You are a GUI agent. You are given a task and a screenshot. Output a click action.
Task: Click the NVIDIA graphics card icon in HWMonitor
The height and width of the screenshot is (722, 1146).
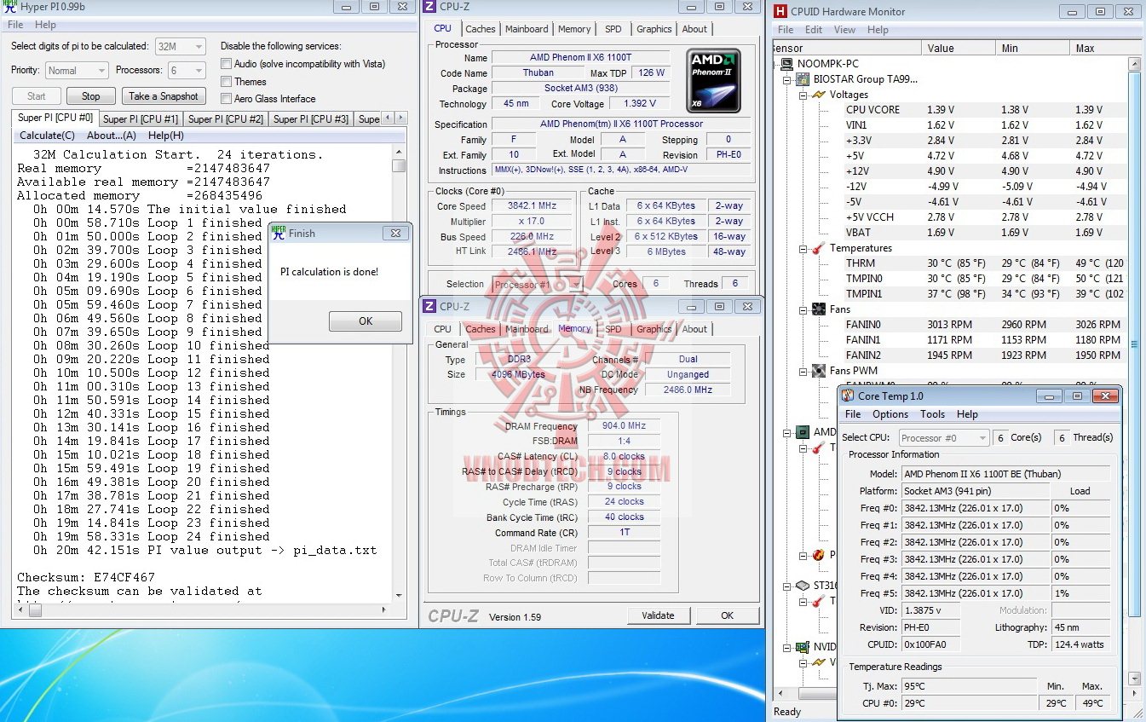801,647
